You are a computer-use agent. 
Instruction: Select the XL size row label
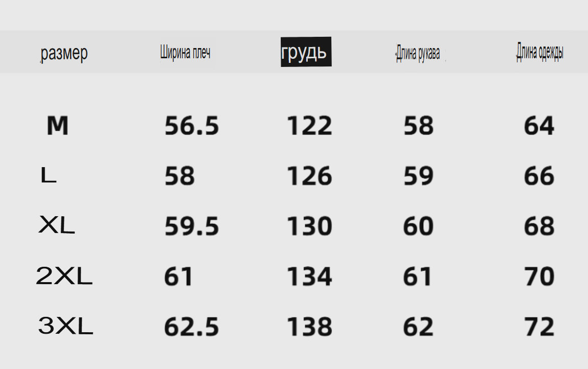(56, 225)
